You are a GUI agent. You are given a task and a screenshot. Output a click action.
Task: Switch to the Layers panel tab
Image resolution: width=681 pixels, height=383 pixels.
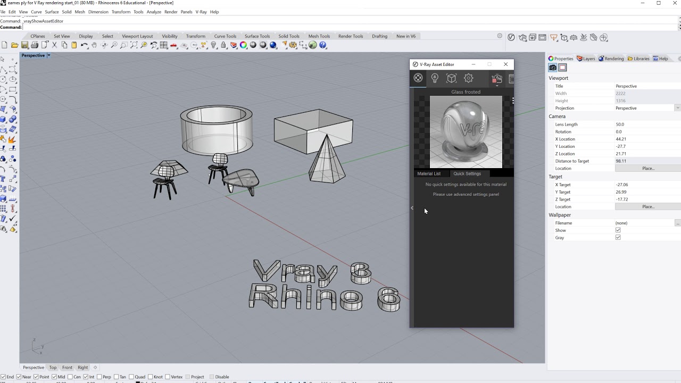coord(586,59)
